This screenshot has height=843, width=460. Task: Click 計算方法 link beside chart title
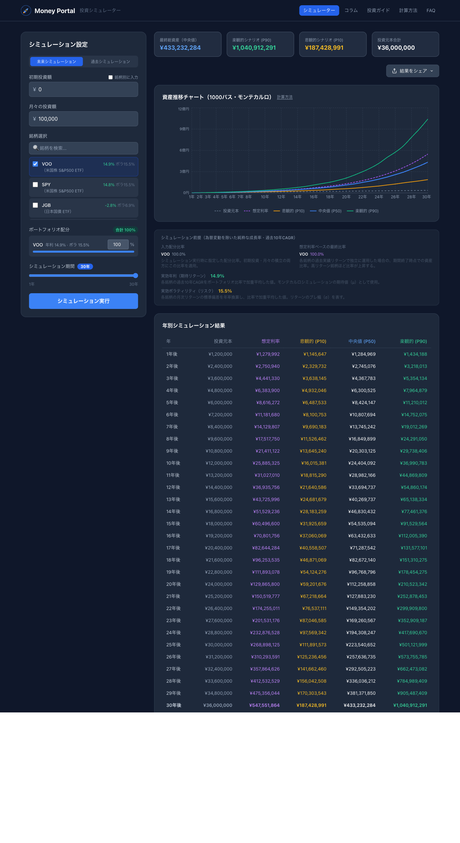[285, 97]
